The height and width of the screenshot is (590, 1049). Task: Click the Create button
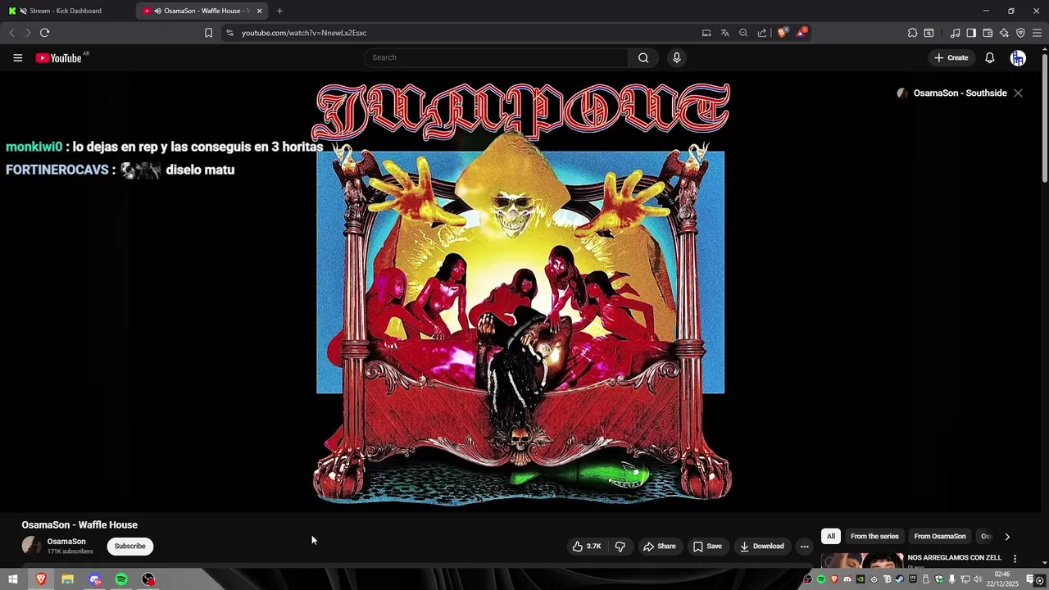(x=951, y=57)
